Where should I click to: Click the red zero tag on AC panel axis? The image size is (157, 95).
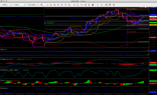(153, 83)
